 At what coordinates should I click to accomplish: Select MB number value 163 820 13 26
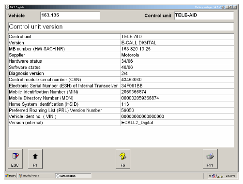tap(136, 49)
